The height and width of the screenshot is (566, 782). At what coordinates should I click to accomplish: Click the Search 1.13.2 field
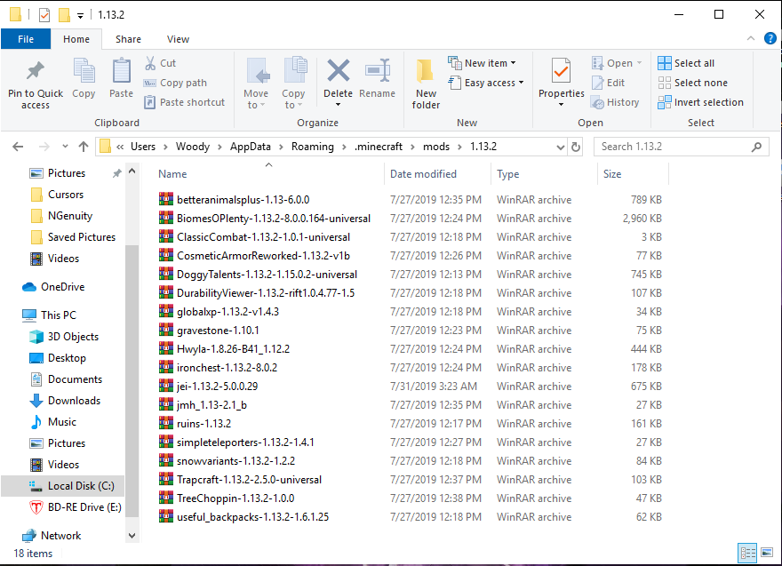pyautogui.click(x=681, y=147)
